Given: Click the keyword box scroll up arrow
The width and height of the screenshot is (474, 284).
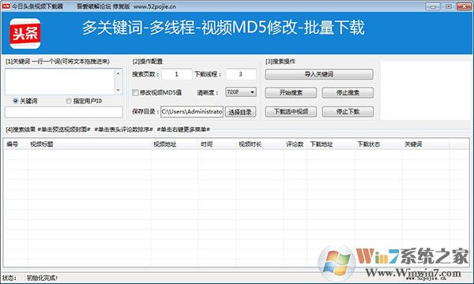Looking at the screenshot, I should tap(118, 73).
